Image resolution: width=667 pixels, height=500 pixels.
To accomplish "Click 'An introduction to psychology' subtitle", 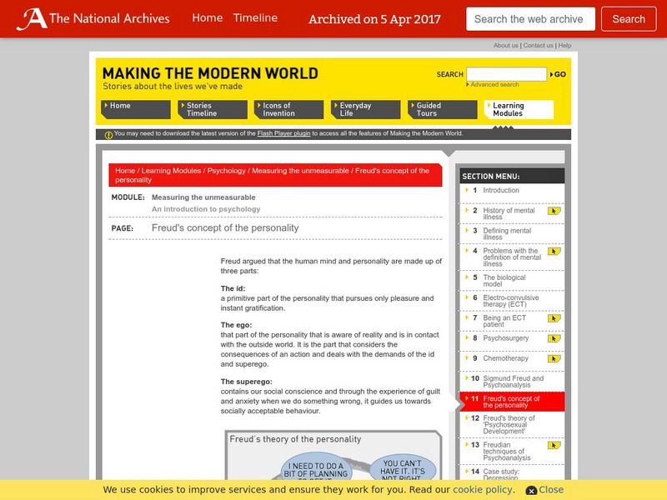I will (x=206, y=209).
